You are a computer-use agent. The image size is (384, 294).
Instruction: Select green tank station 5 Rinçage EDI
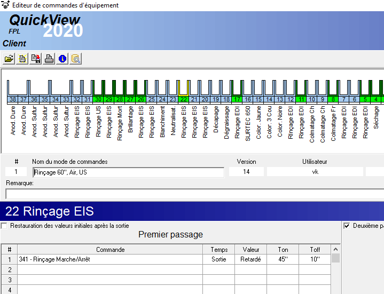tap(365, 99)
